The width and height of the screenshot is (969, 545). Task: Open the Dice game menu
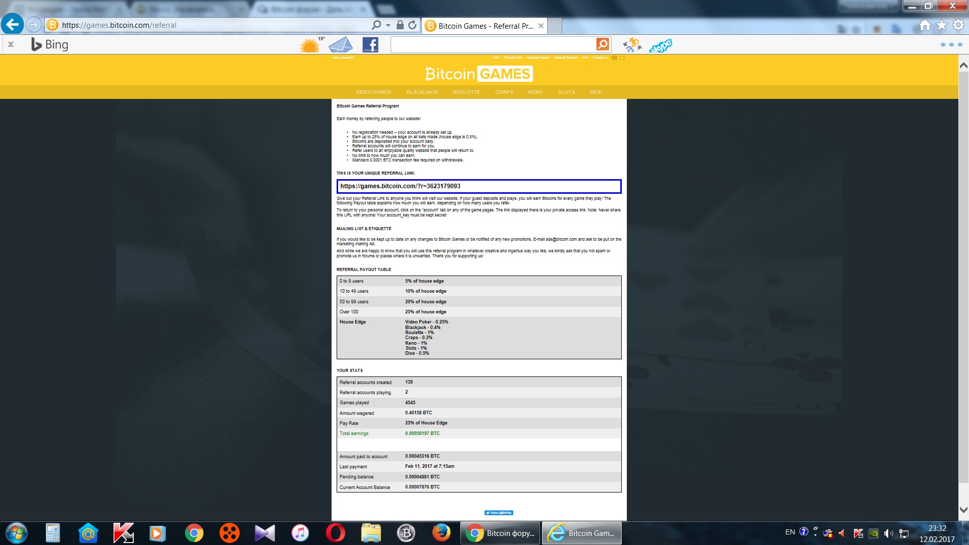(596, 92)
